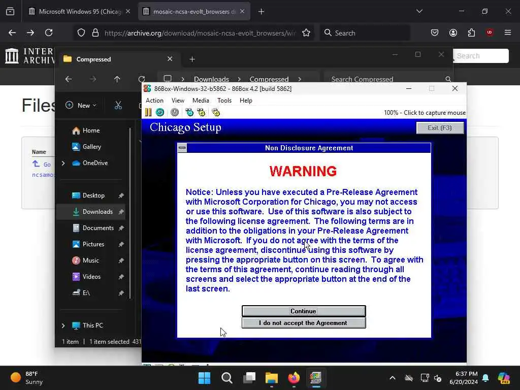Open the Non Disclosure Agreement system menu box
This screenshot has width=520, height=390.
[182, 148]
